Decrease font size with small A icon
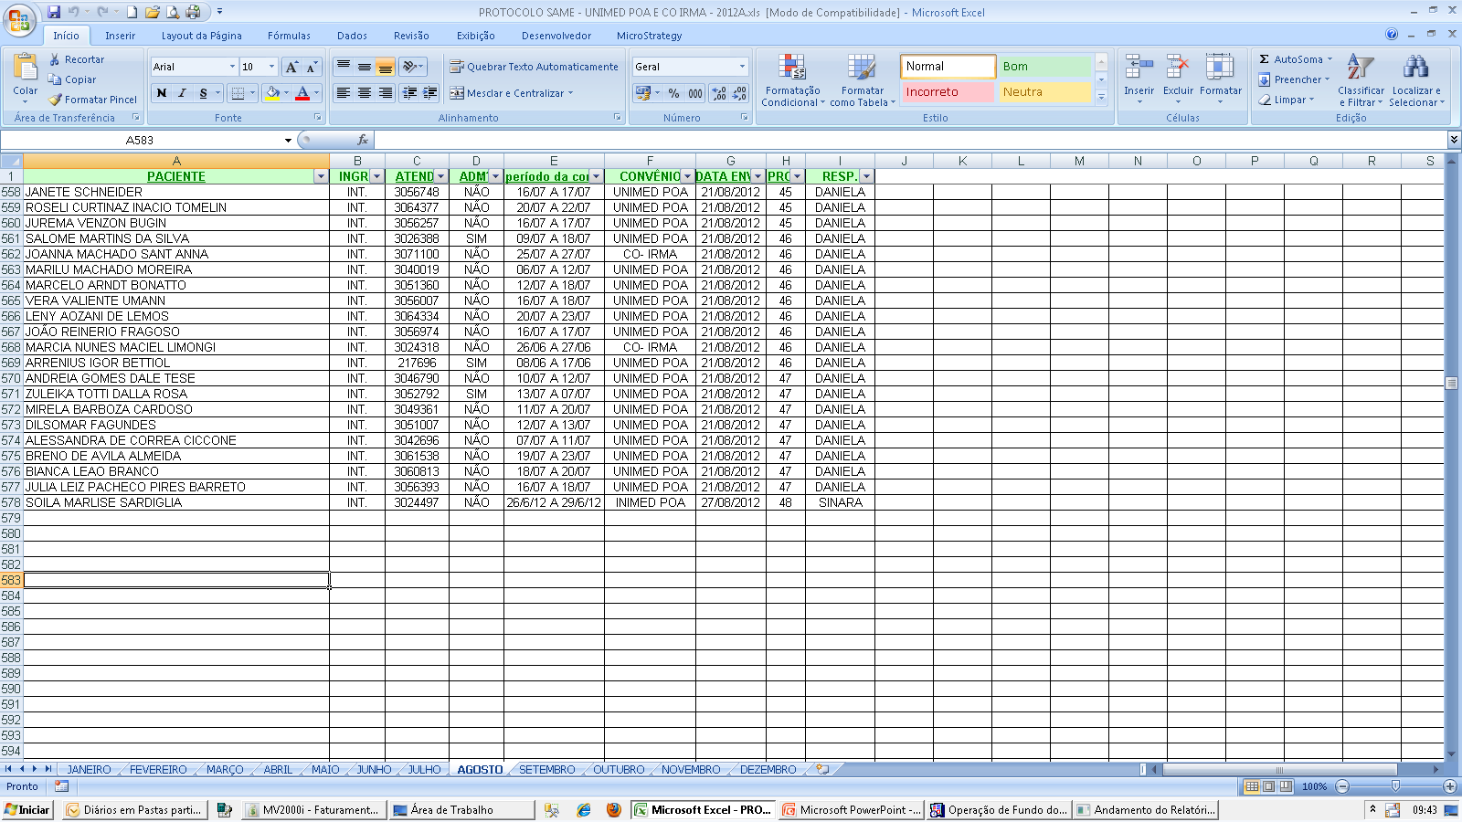The width and height of the screenshot is (1462, 822). 312,67
